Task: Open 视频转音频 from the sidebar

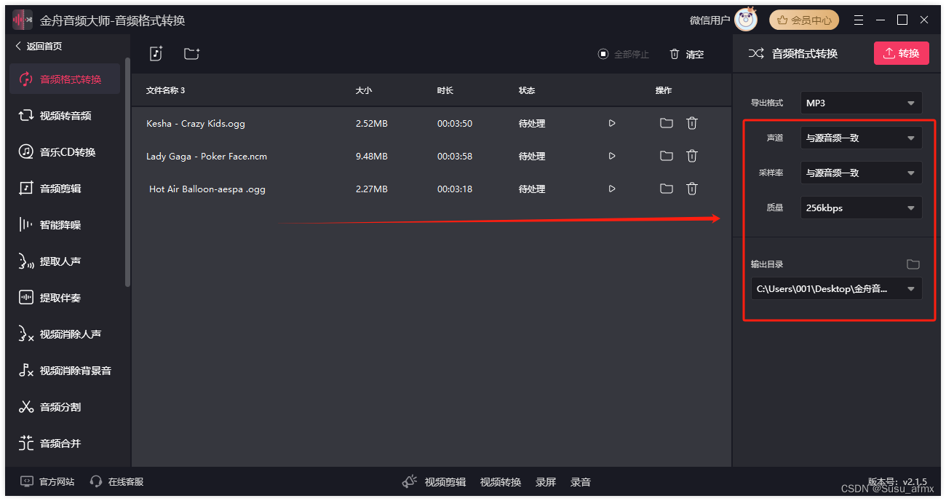Action: coord(65,116)
